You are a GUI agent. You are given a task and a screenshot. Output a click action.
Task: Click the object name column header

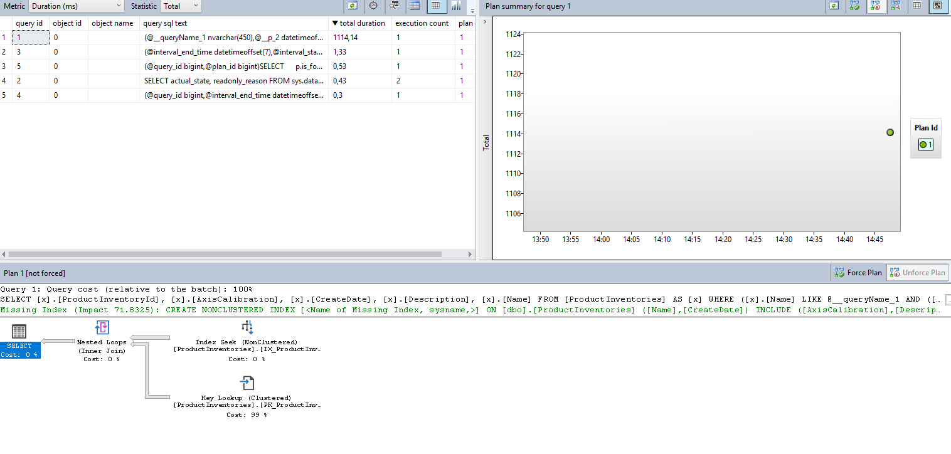(113, 23)
